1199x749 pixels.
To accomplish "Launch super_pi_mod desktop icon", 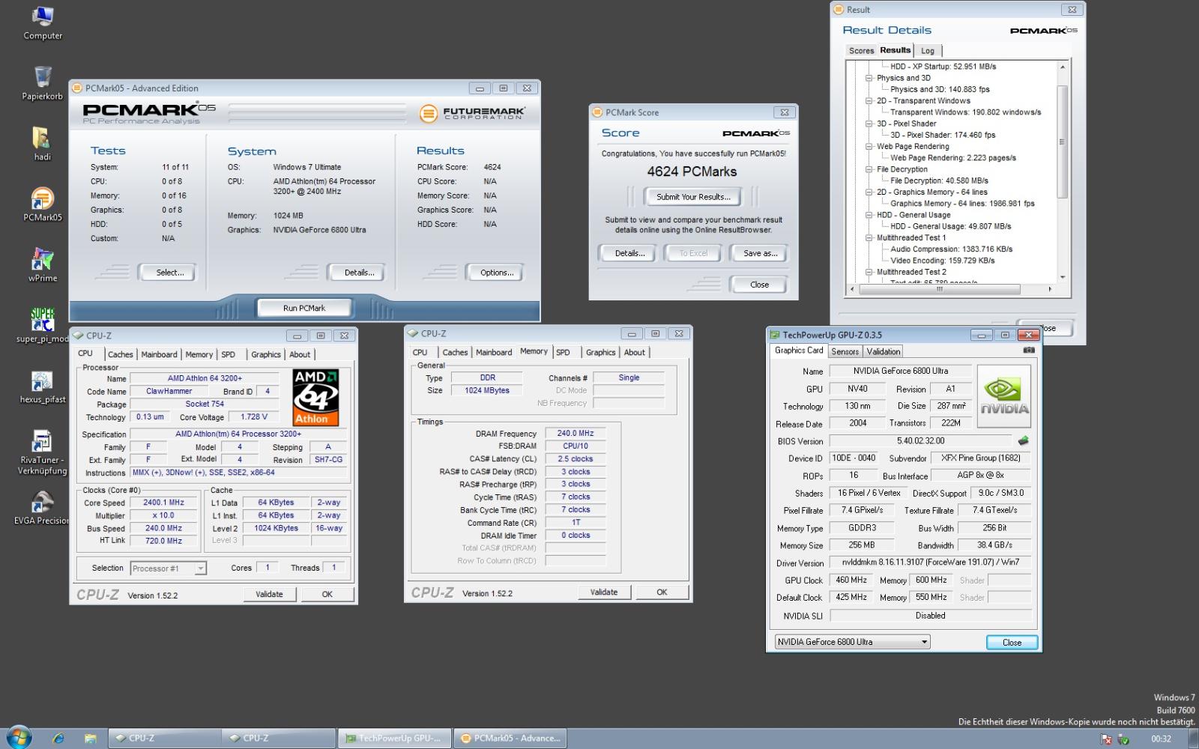I will [42, 325].
